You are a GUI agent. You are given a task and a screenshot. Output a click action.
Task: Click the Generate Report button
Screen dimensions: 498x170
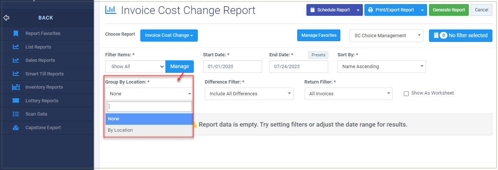click(x=449, y=10)
